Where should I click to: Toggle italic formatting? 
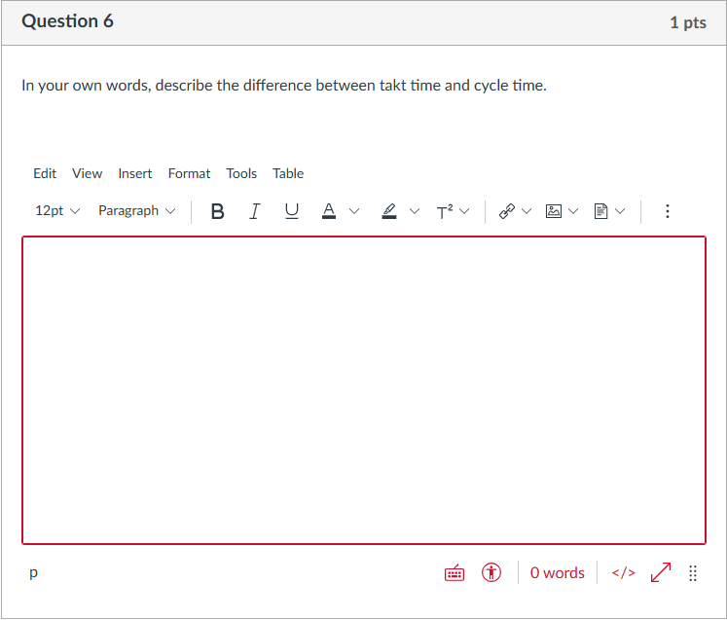(255, 211)
